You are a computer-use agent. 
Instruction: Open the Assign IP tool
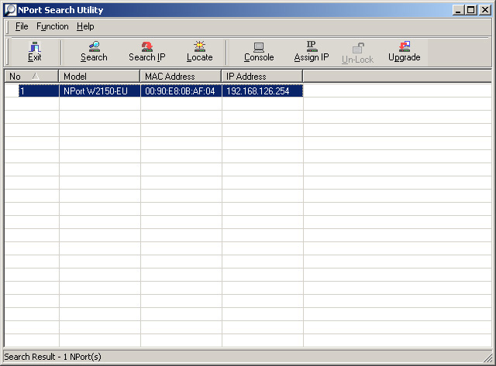coord(311,52)
